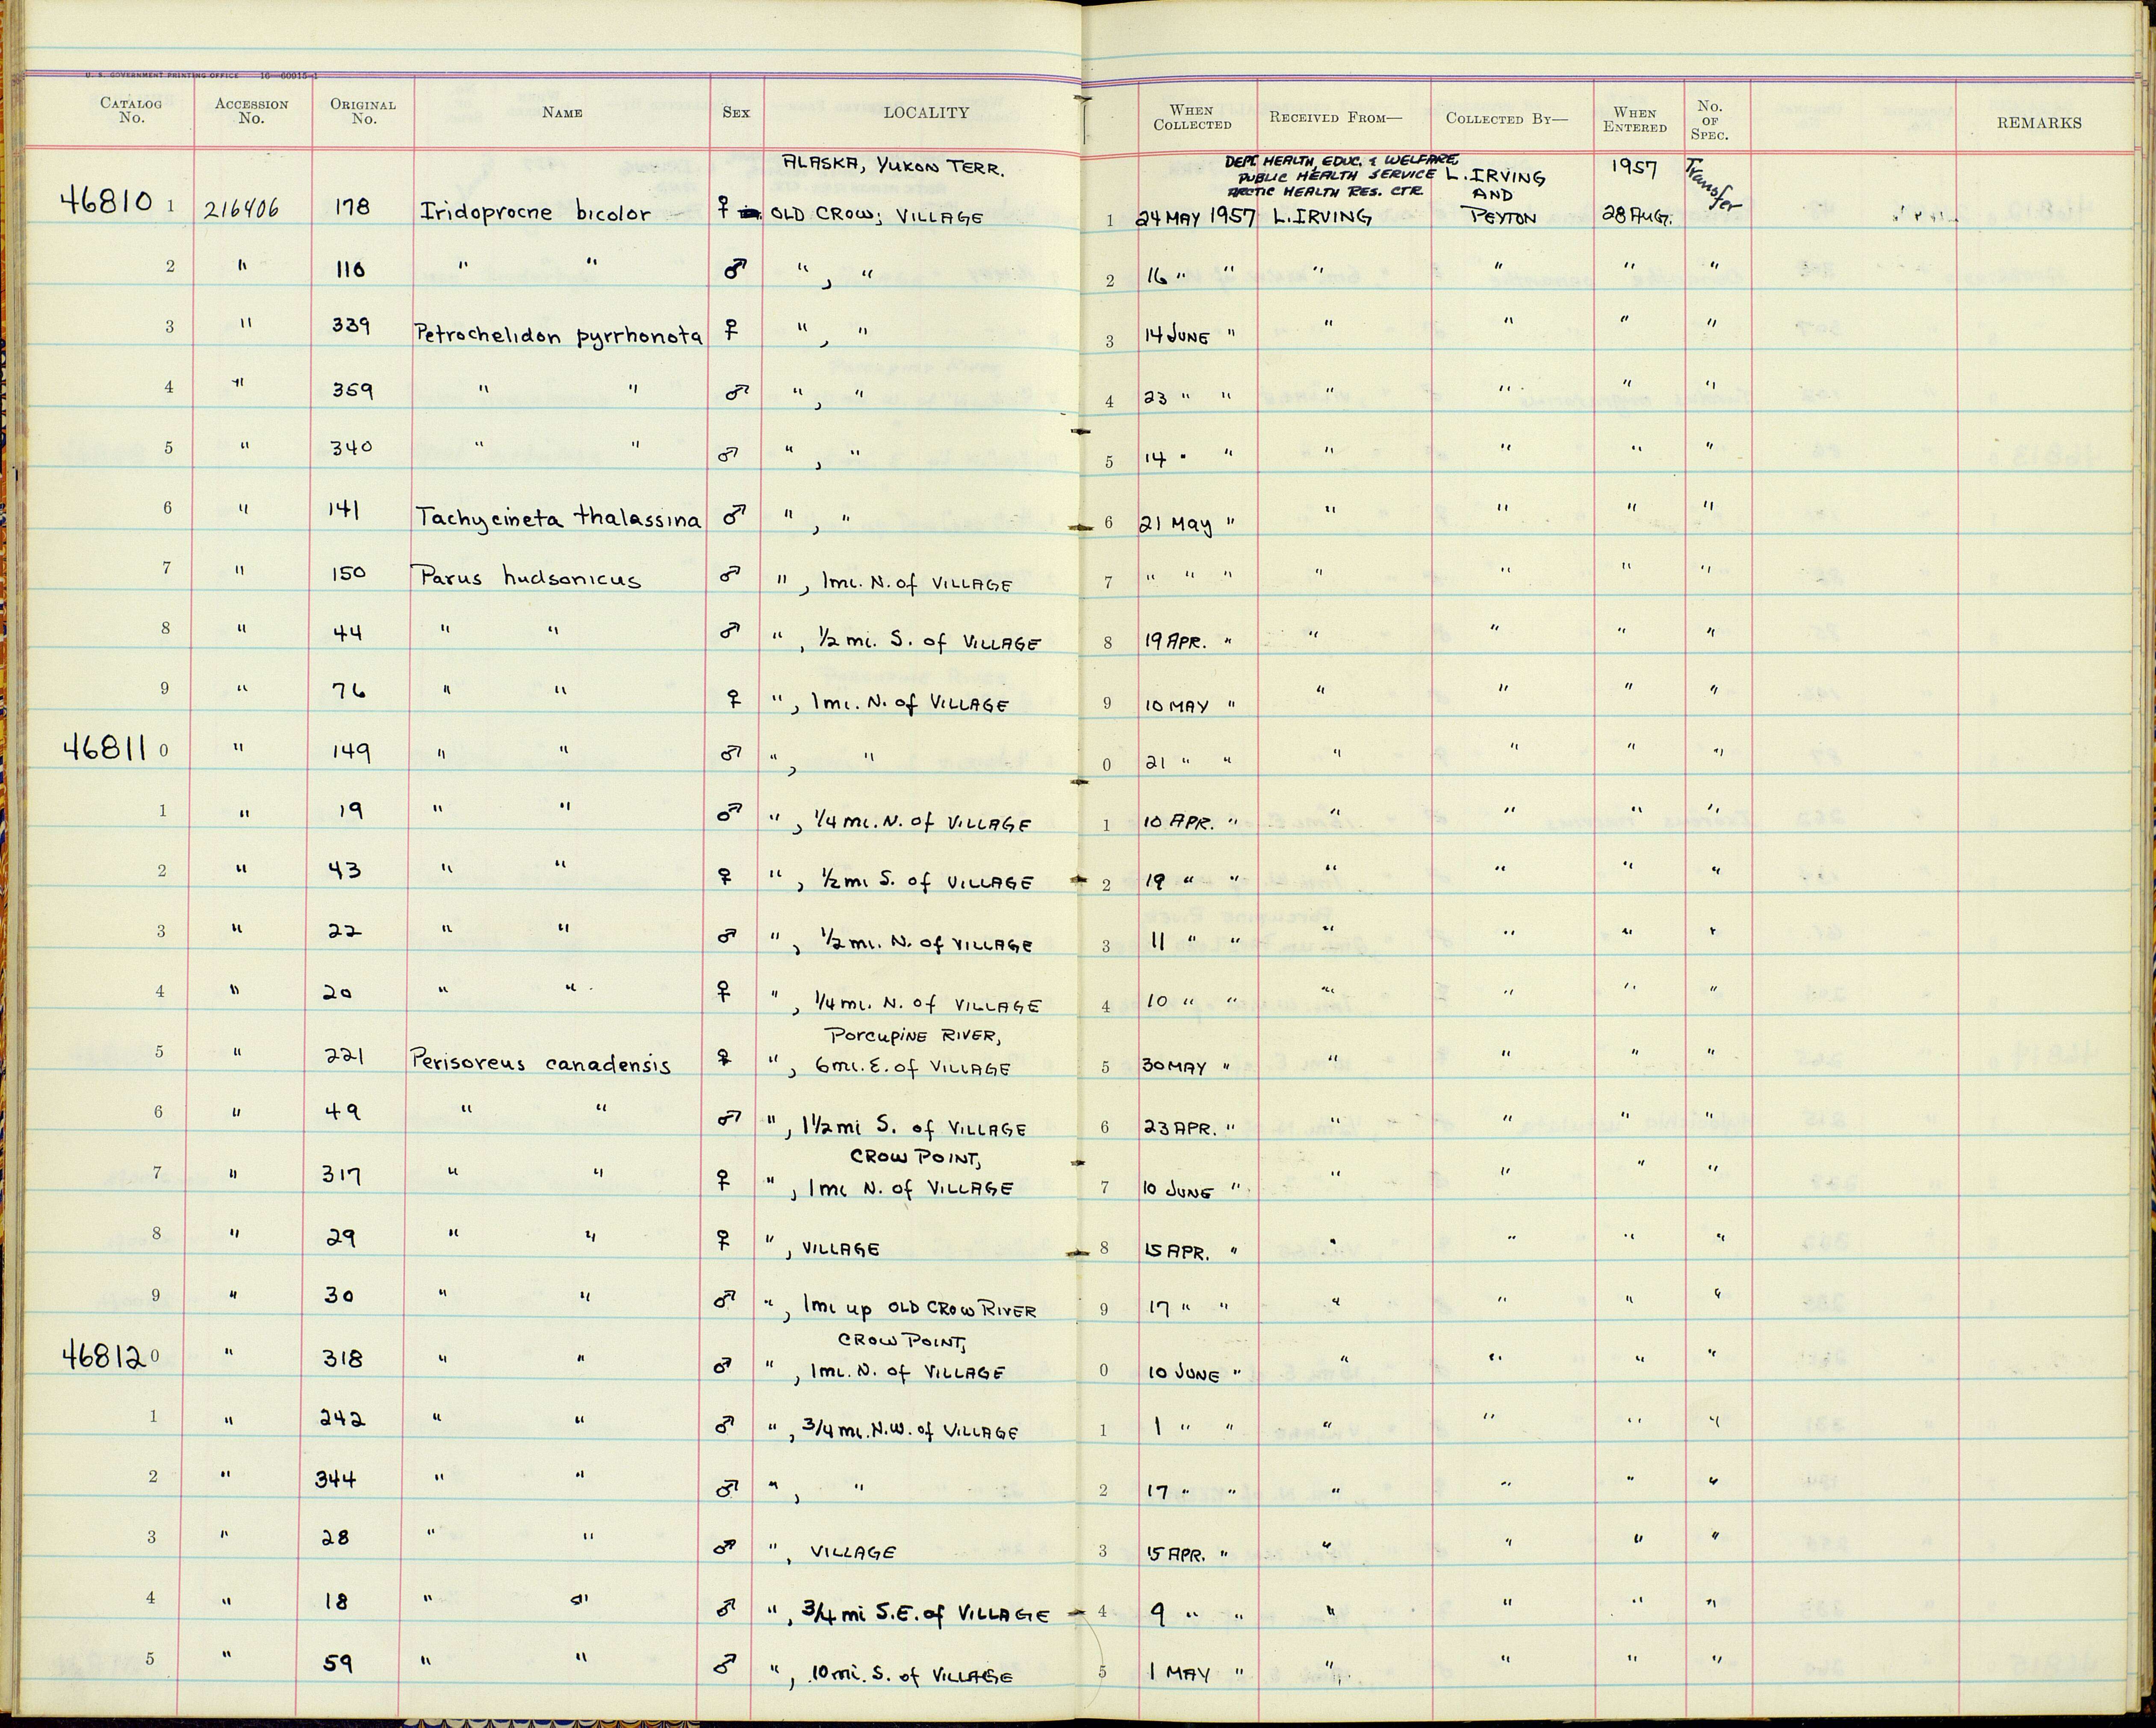The height and width of the screenshot is (1728, 2156).
Task: Click the When Entered column header
Action: (x=1635, y=120)
